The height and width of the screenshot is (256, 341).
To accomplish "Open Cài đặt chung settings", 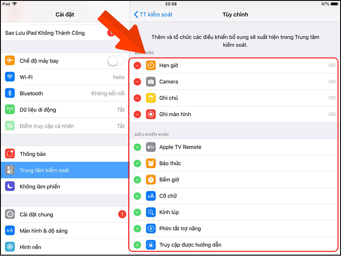I will (x=65, y=215).
